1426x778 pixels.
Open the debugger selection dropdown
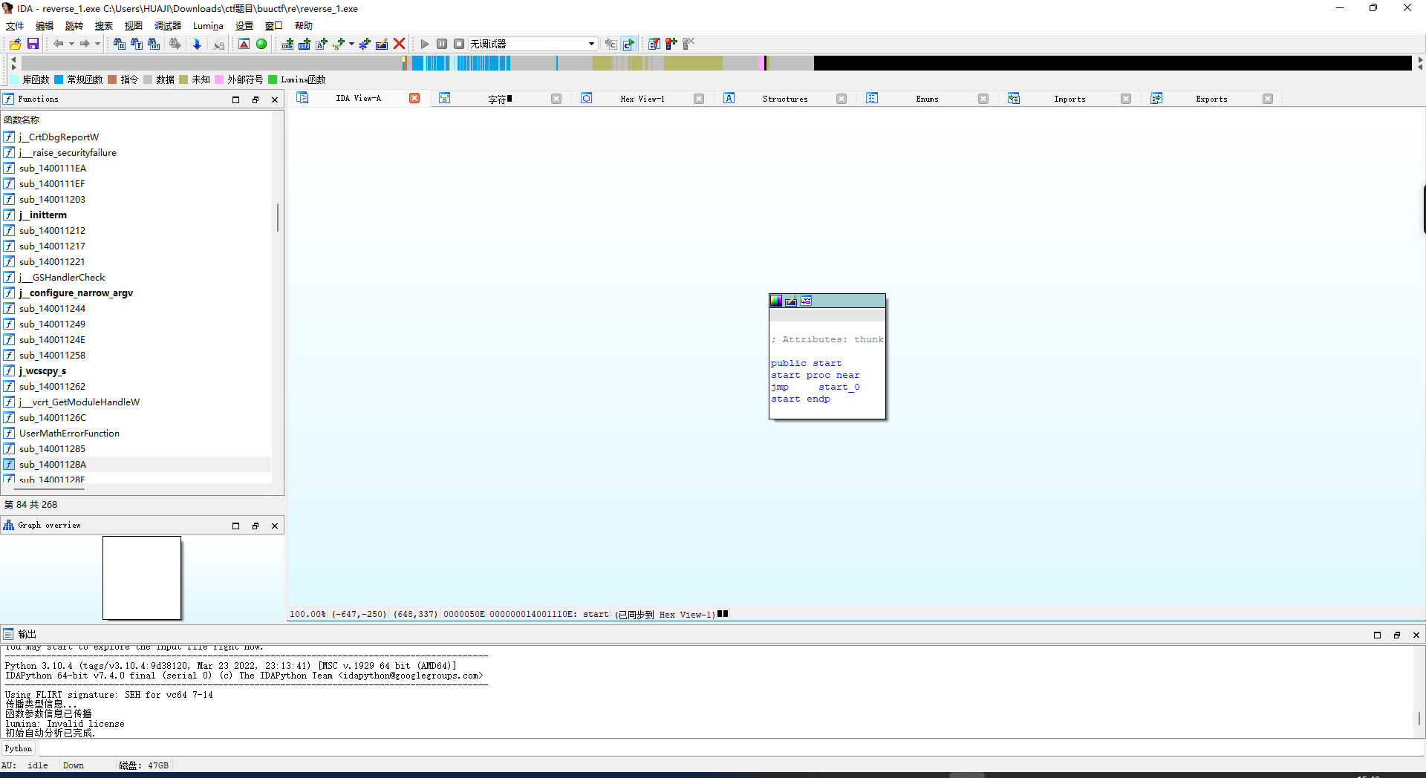click(533, 44)
